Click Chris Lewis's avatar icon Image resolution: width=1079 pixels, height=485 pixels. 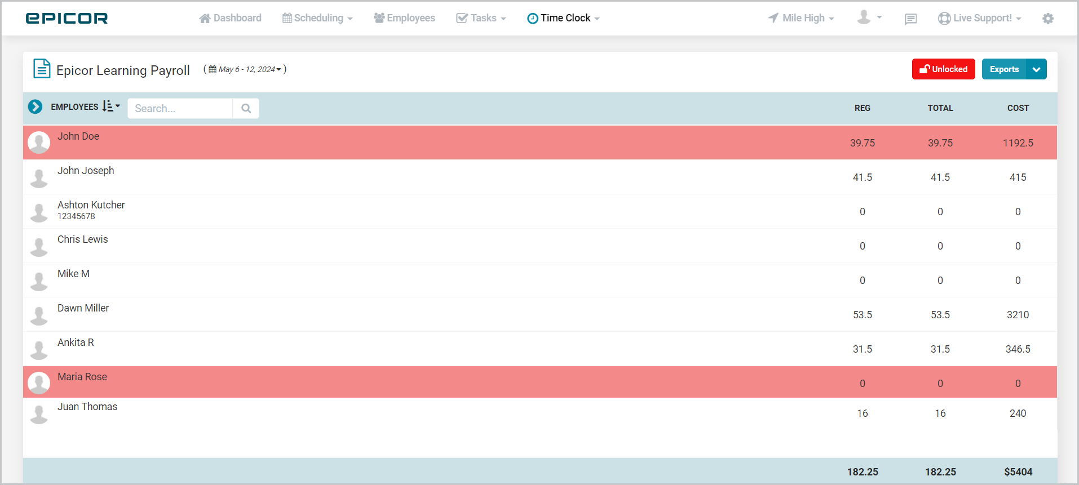coord(39,247)
